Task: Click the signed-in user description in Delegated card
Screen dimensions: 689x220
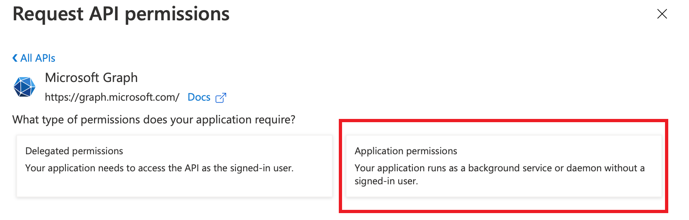Action: pos(159,168)
